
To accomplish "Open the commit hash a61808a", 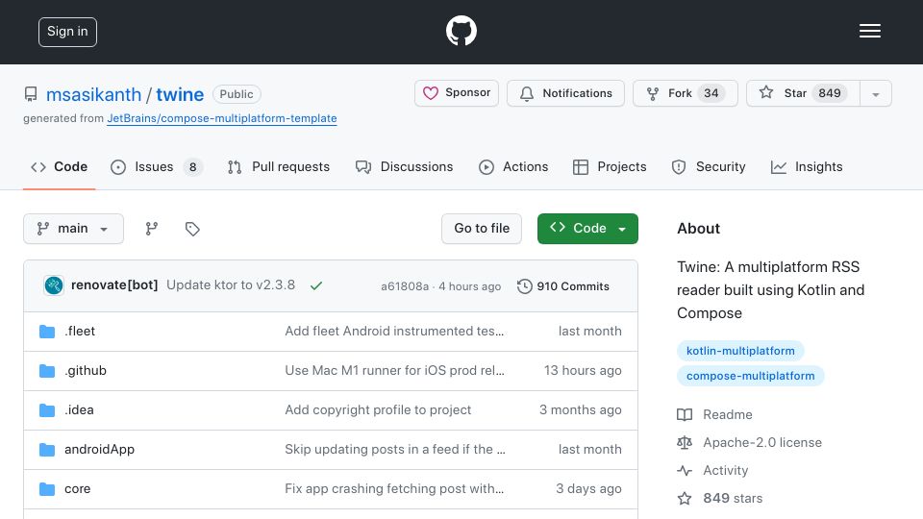I will 405,286.
